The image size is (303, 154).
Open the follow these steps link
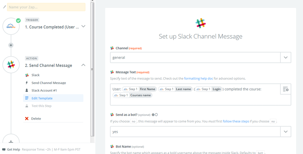[236, 121]
